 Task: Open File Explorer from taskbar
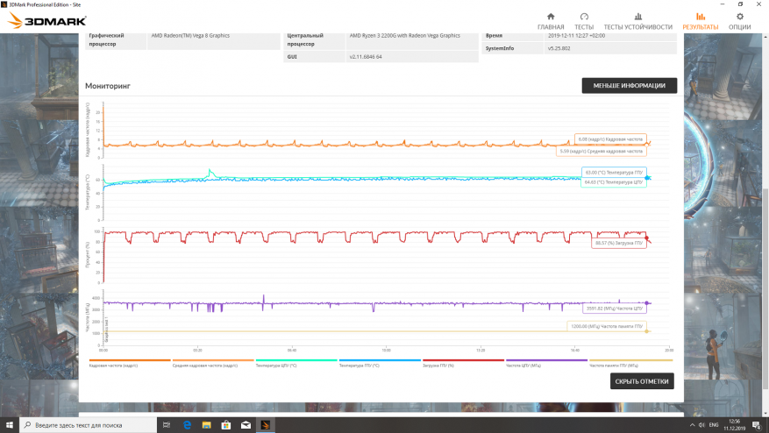[x=206, y=425]
